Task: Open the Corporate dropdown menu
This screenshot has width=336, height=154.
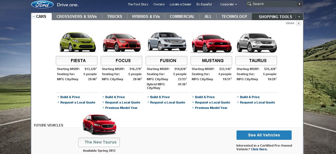Action: [229, 4]
